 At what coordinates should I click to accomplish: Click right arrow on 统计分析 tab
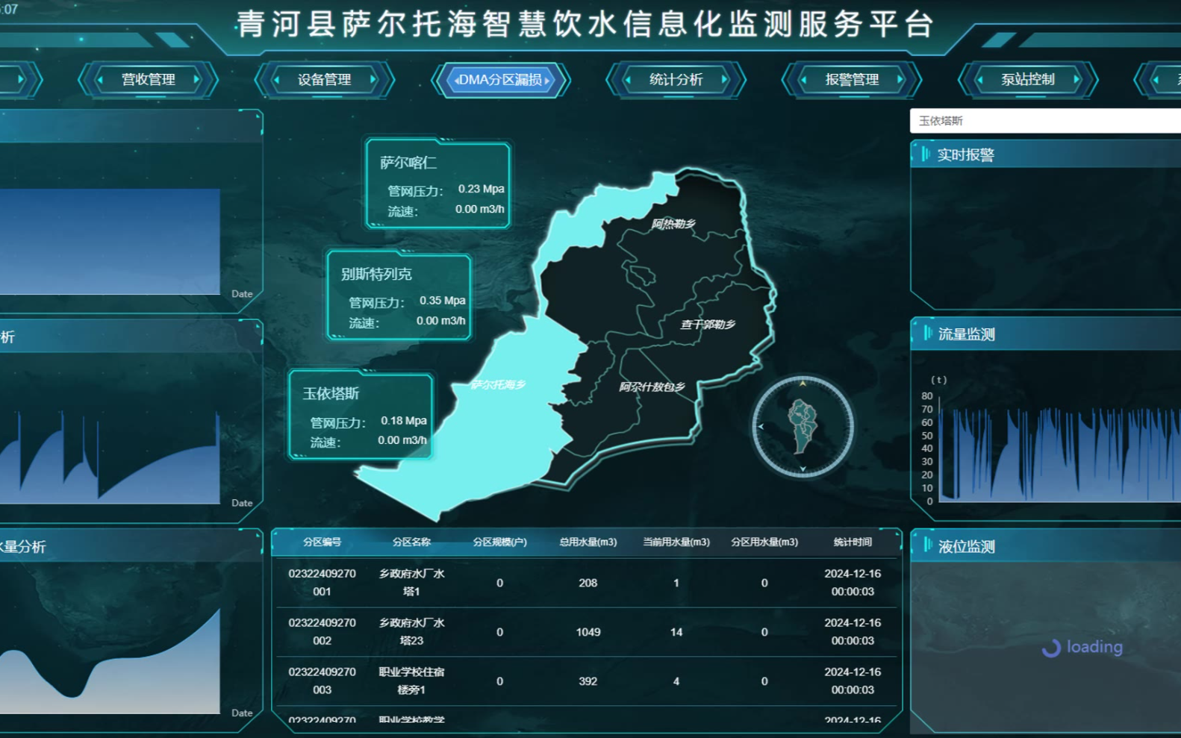point(724,79)
